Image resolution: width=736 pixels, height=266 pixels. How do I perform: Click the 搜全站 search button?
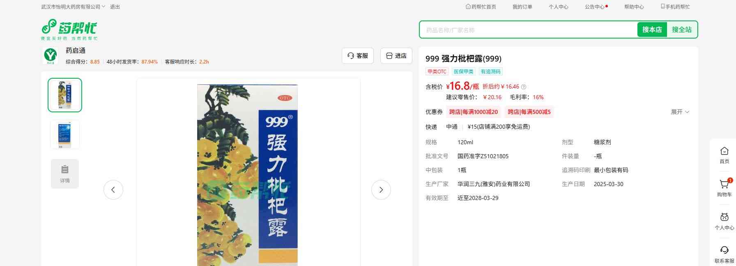pyautogui.click(x=682, y=30)
